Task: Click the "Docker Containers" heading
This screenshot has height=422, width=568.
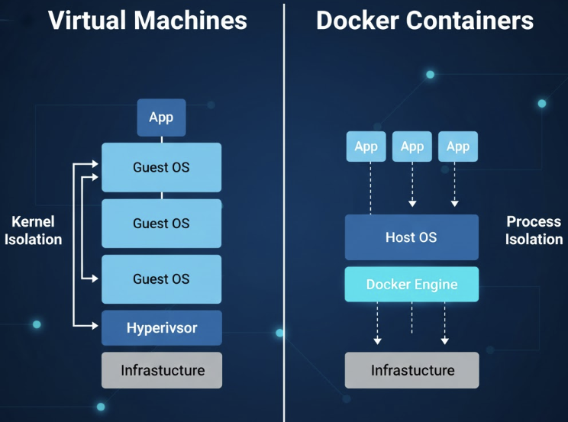Action: (424, 20)
